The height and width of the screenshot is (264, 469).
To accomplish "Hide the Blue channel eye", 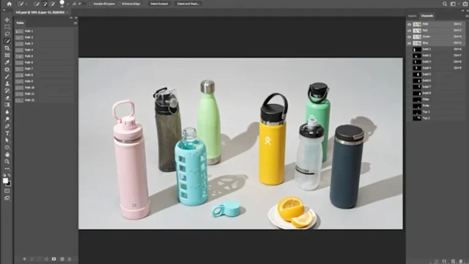I will click(409, 43).
